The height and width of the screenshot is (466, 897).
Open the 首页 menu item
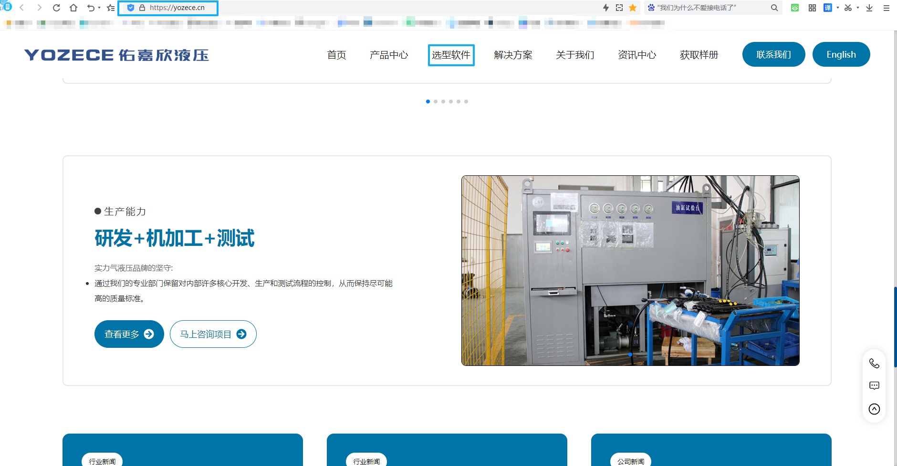(x=336, y=55)
